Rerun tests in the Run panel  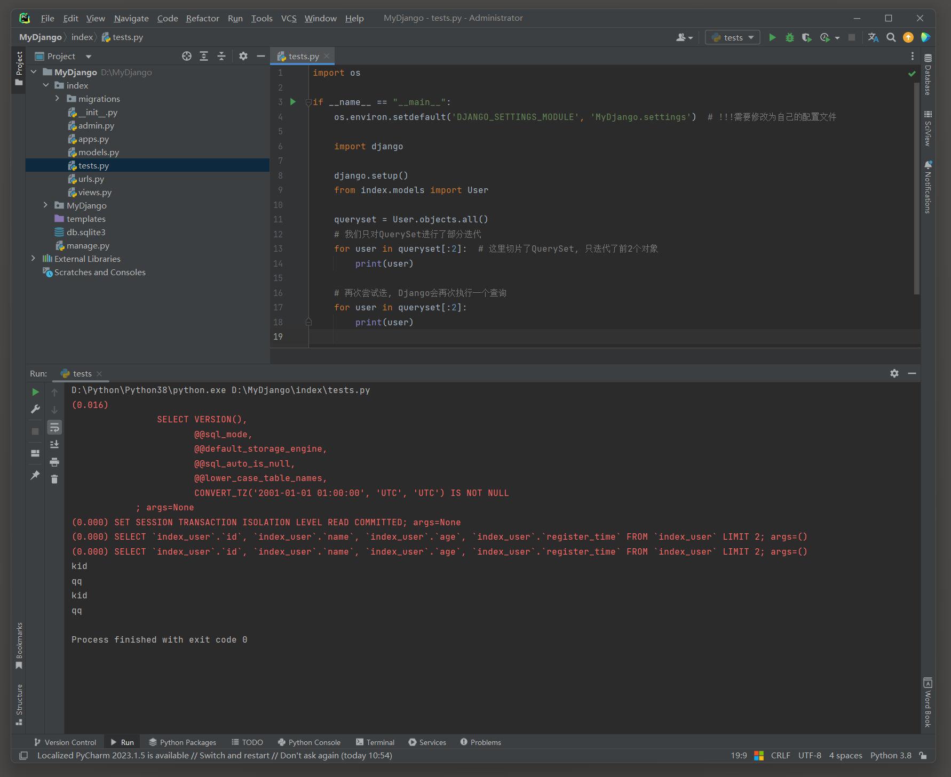(35, 392)
